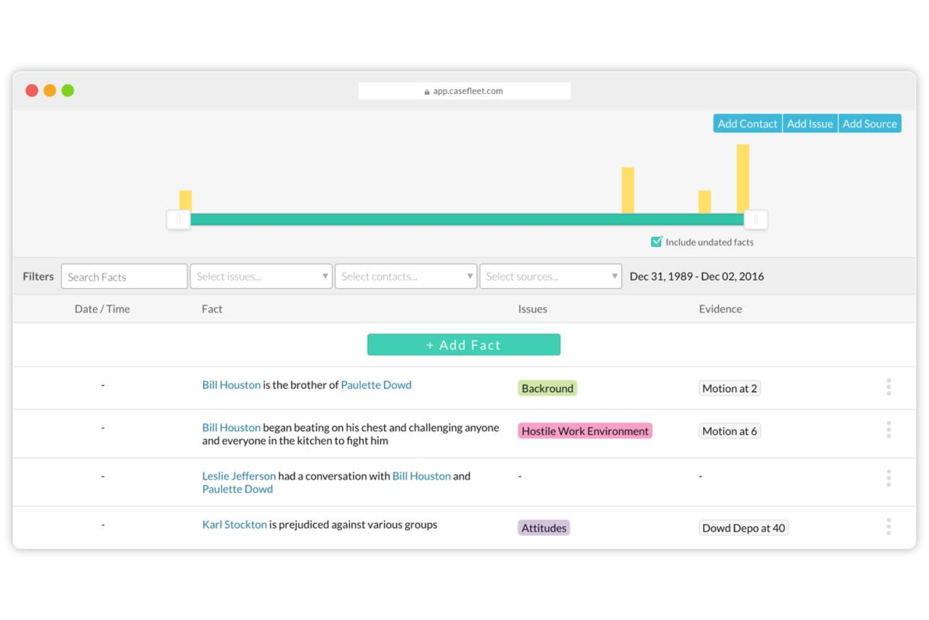Uncheck the Include undated facts checkbox
This screenshot has width=929, height=620.
[657, 241]
